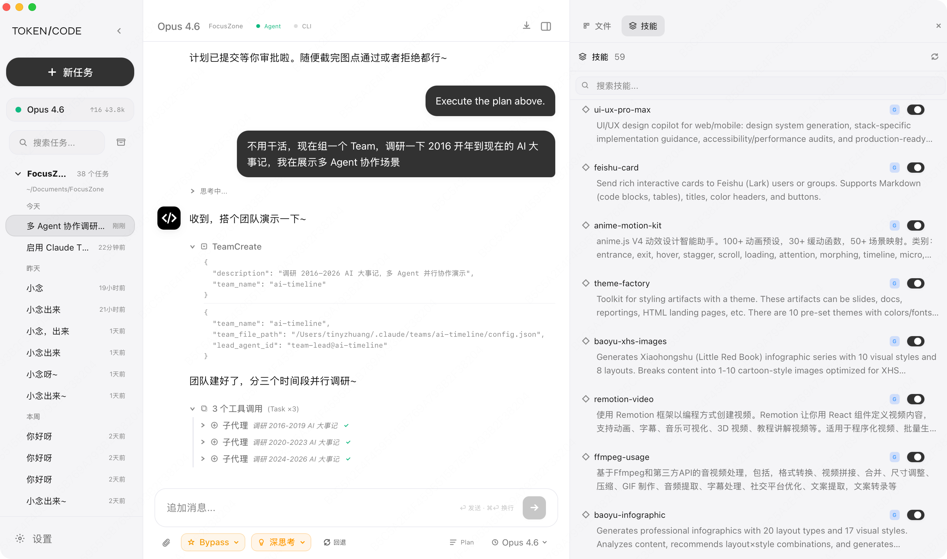Turn off the theme-factory skill

pyautogui.click(x=915, y=283)
